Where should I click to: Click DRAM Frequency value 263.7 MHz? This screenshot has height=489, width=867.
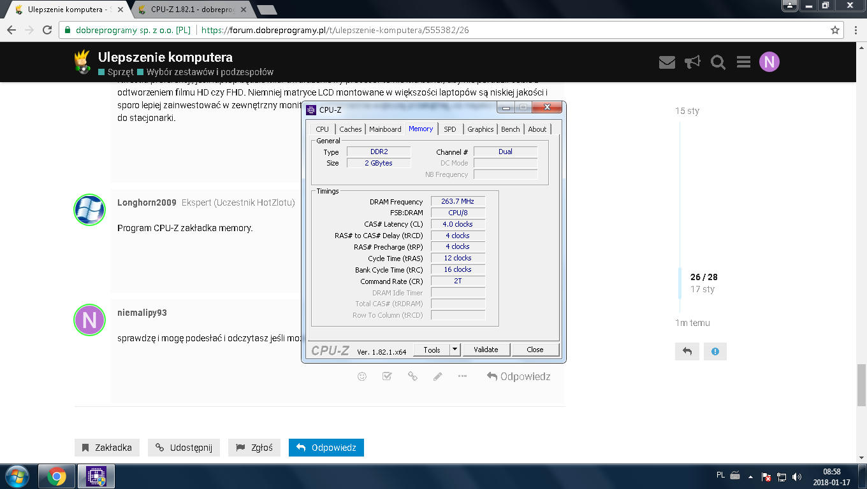click(x=458, y=201)
